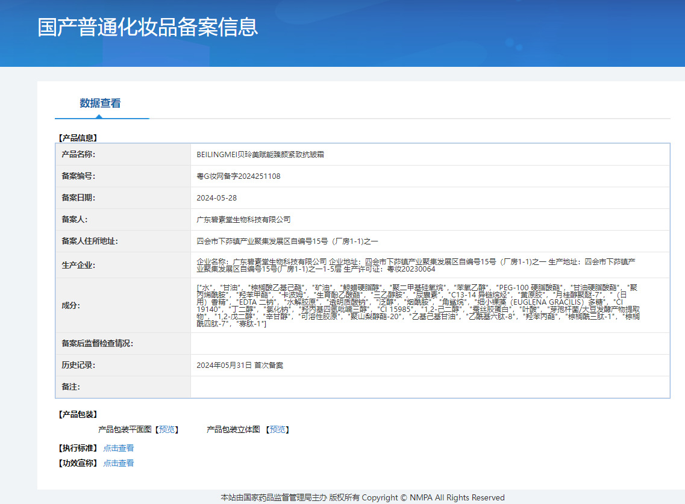Click the 成分 row label
Screen dimensions: 685x504
click(x=70, y=305)
